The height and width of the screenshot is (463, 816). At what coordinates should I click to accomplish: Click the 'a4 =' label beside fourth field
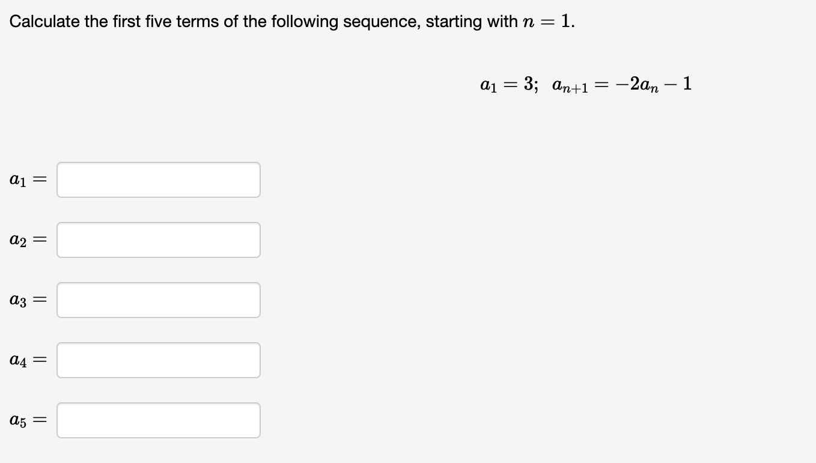click(28, 360)
